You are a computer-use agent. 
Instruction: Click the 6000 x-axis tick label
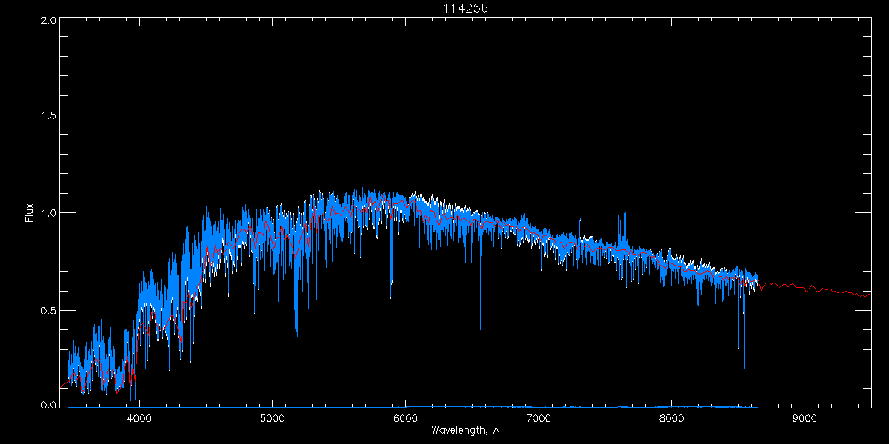(405, 418)
